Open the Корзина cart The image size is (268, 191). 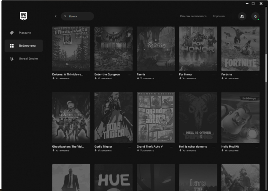click(x=219, y=16)
